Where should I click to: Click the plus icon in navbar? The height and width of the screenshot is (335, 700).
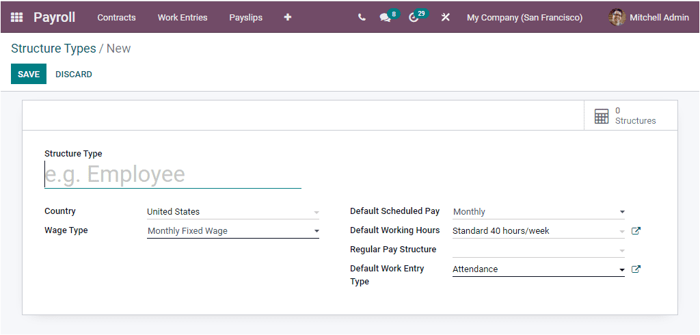[288, 17]
